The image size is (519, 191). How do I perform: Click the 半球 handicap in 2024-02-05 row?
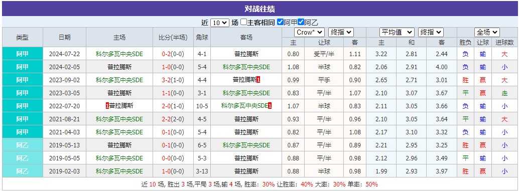click(x=324, y=67)
